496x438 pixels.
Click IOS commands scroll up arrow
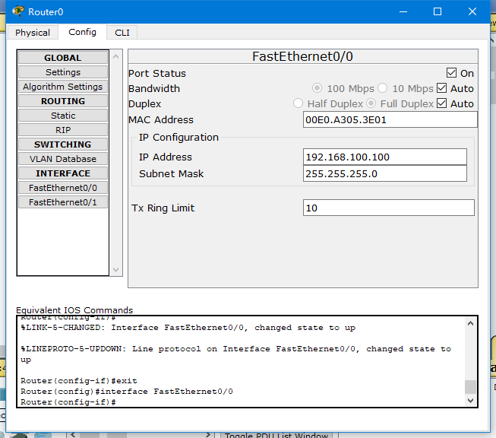[470, 323]
